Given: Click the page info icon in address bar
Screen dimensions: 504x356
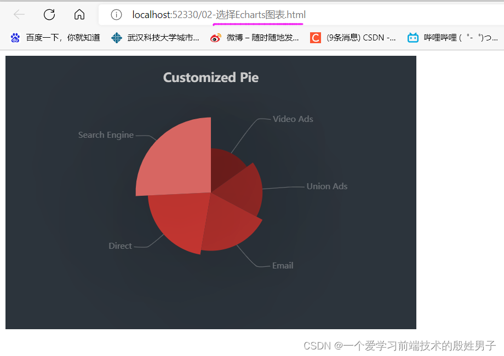Looking at the screenshot, I should click(116, 15).
